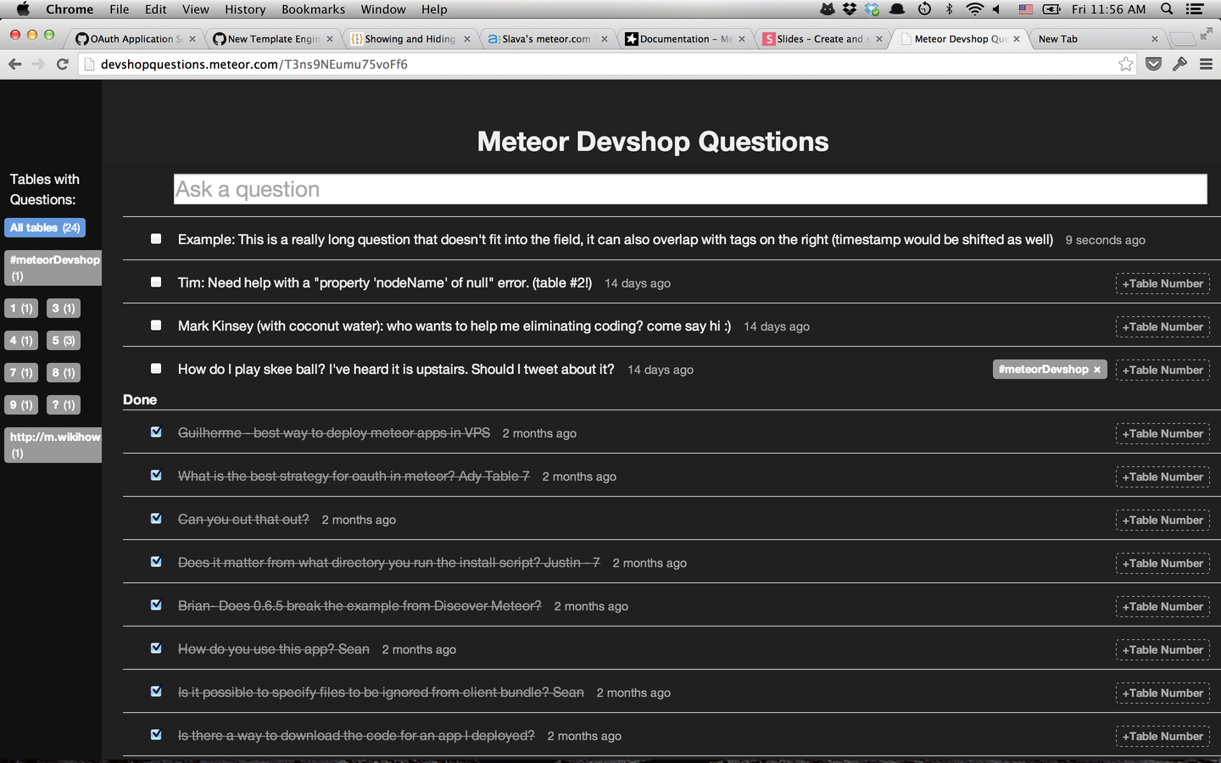The image size is (1221, 763).
Task: Add table number to Tim's question
Action: (x=1162, y=284)
